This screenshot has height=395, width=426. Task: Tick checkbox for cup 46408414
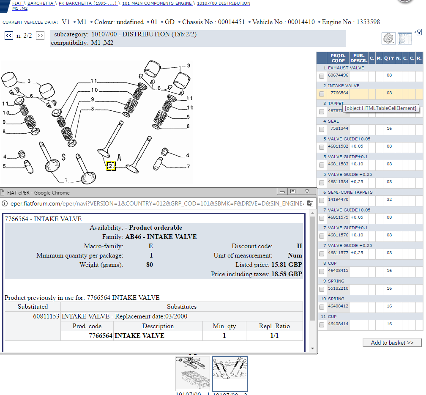coord(322,325)
